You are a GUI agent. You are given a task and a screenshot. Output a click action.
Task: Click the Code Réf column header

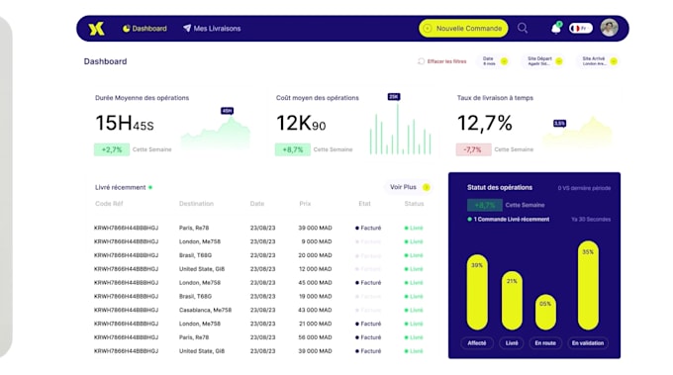point(109,204)
